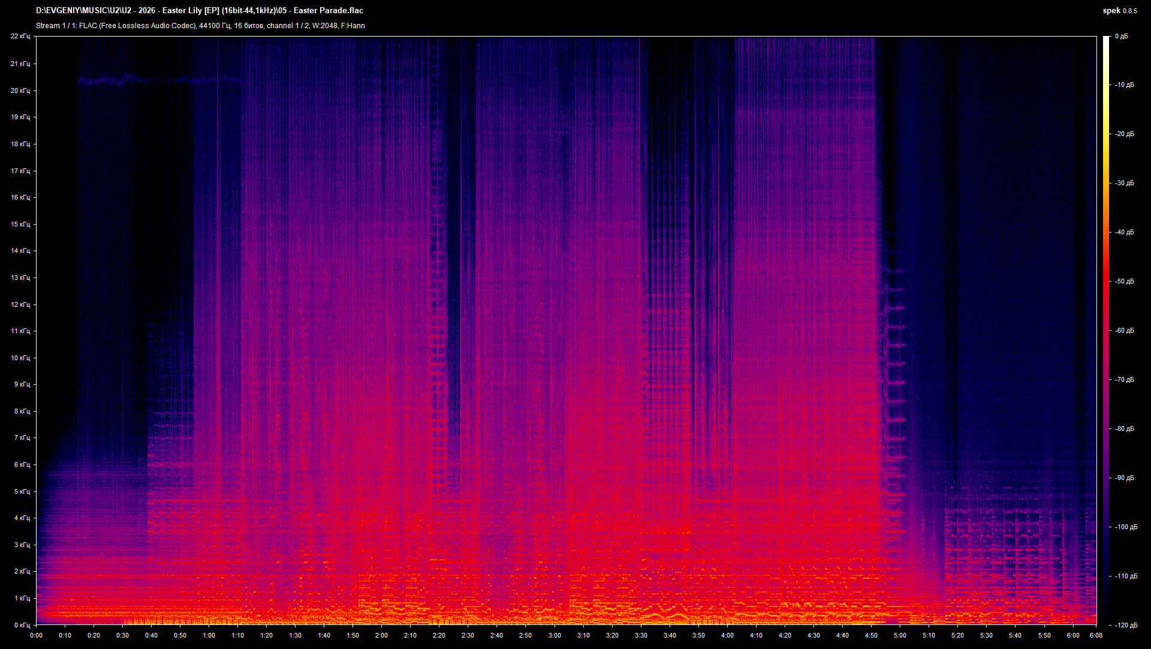
Task: Click the '7 кГц' frequency axis label
Action: 22,437
